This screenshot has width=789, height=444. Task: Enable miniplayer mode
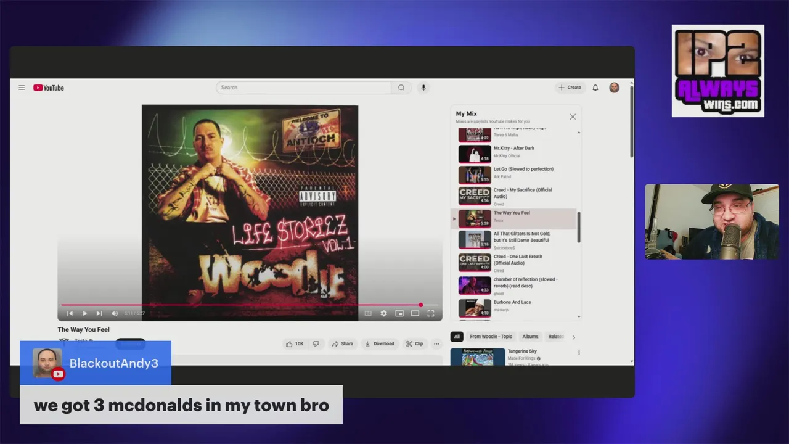pyautogui.click(x=399, y=313)
